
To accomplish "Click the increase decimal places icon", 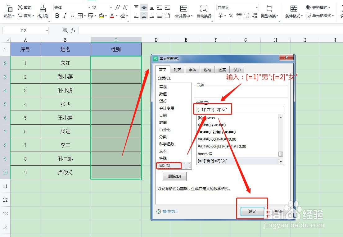I will [246, 15].
